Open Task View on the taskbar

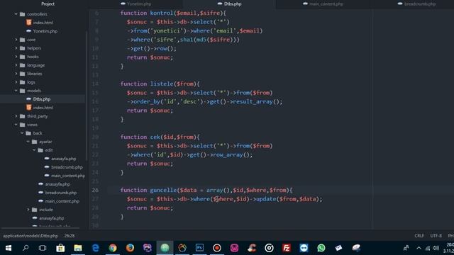(43, 248)
